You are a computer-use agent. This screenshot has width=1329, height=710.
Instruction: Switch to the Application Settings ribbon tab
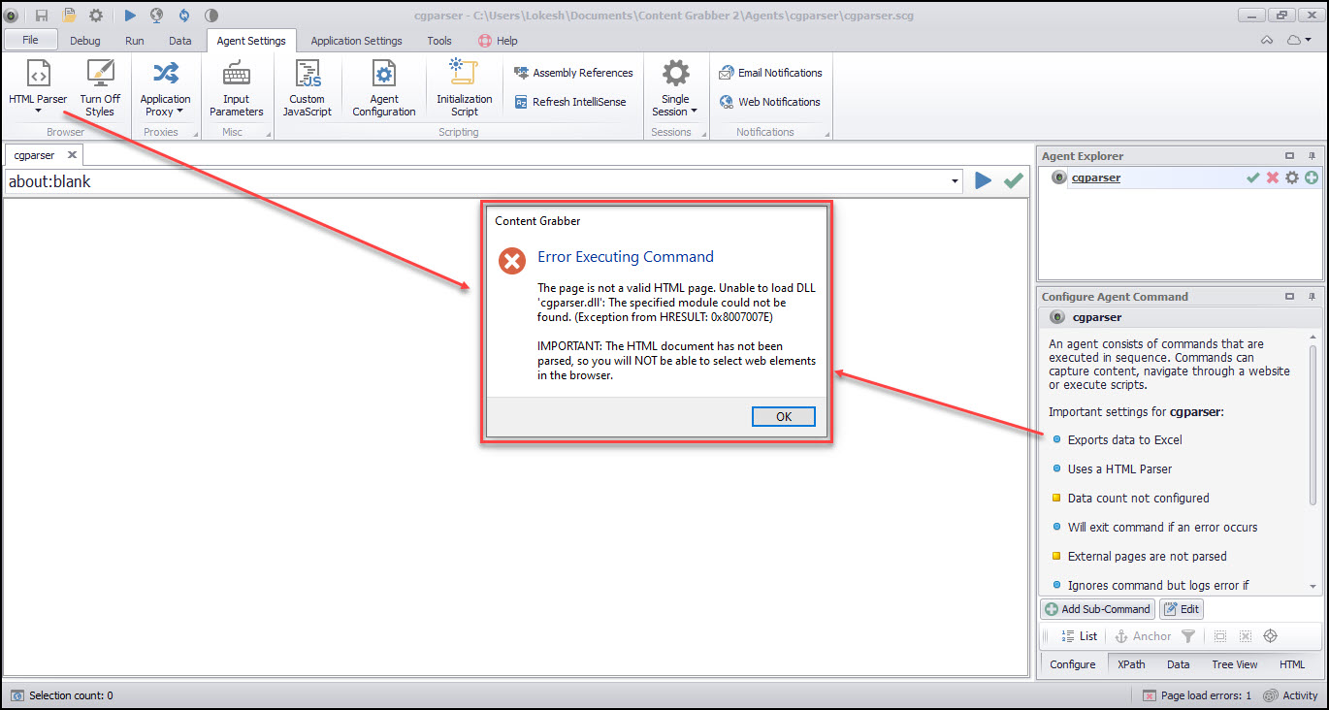(x=356, y=41)
